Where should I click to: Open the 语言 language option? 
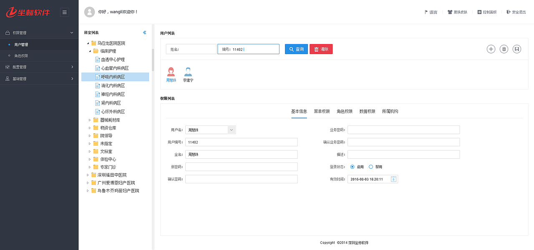(x=431, y=12)
